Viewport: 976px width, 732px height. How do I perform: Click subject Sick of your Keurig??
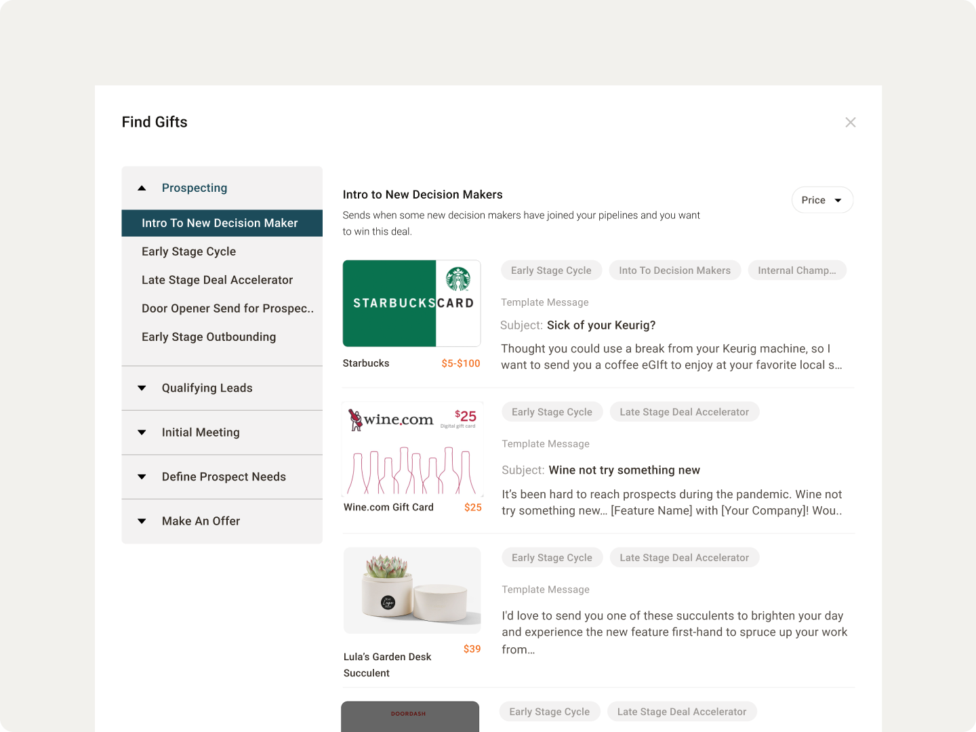coord(601,325)
